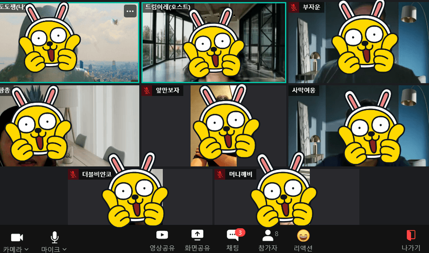Select 더블비얀코 video tile
Viewport: 429px width, 253px height.
coord(140,197)
